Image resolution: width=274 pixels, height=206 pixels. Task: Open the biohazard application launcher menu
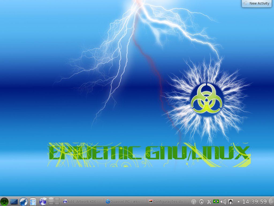tap(4, 202)
